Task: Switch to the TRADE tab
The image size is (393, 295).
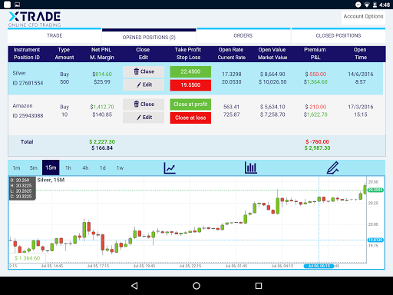Action: [x=54, y=35]
